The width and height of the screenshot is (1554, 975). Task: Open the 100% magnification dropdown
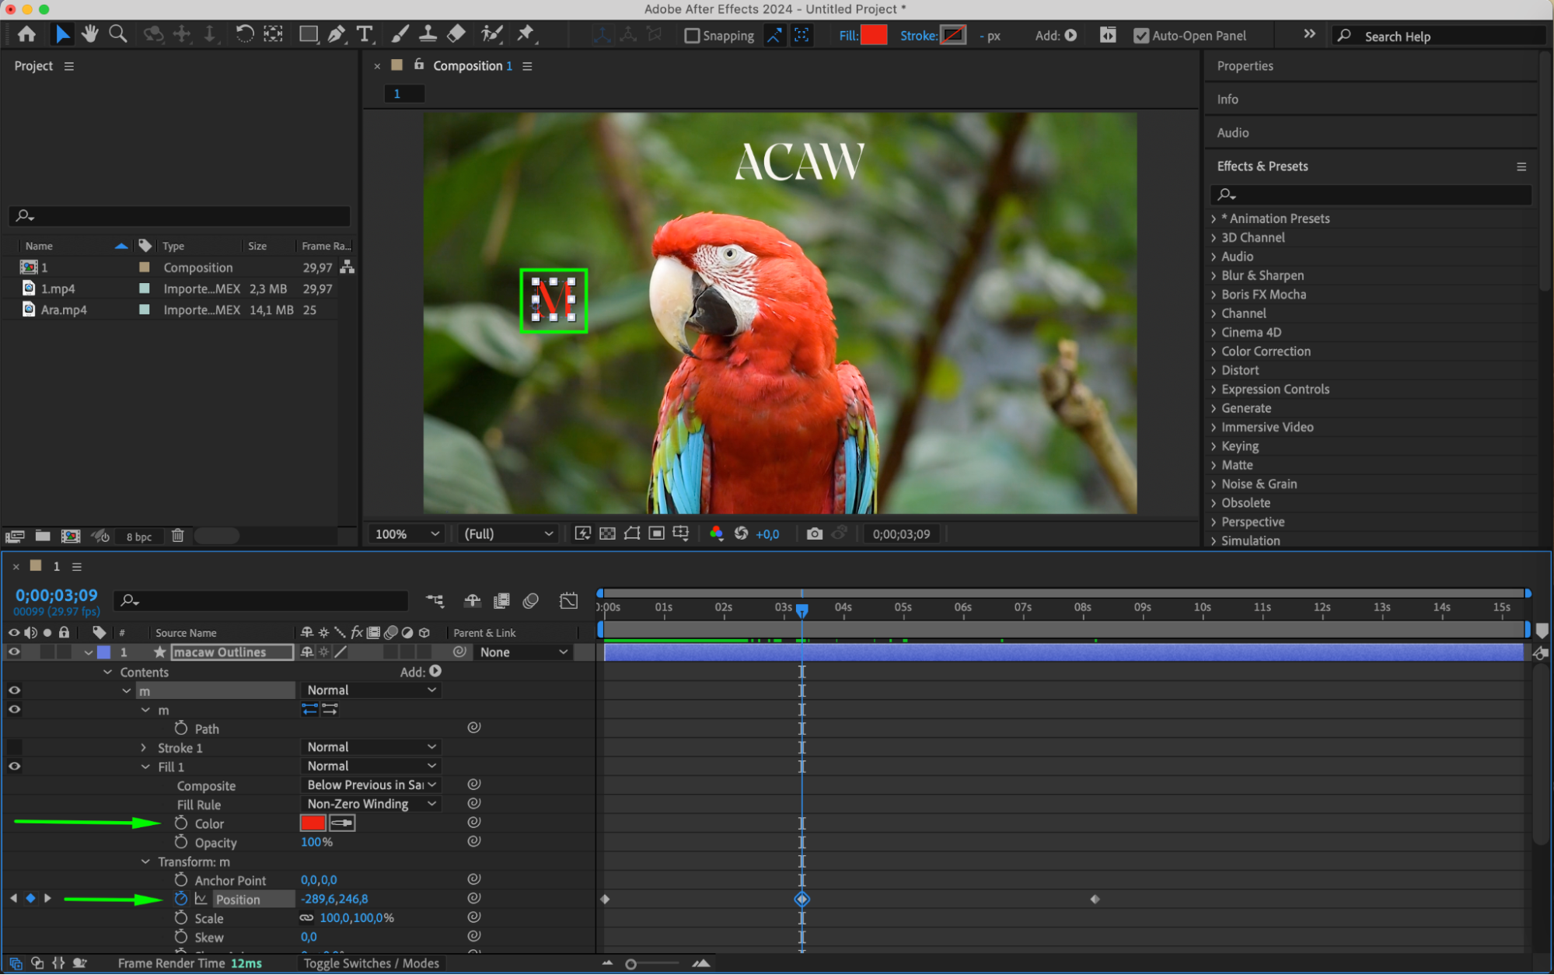pyautogui.click(x=407, y=534)
